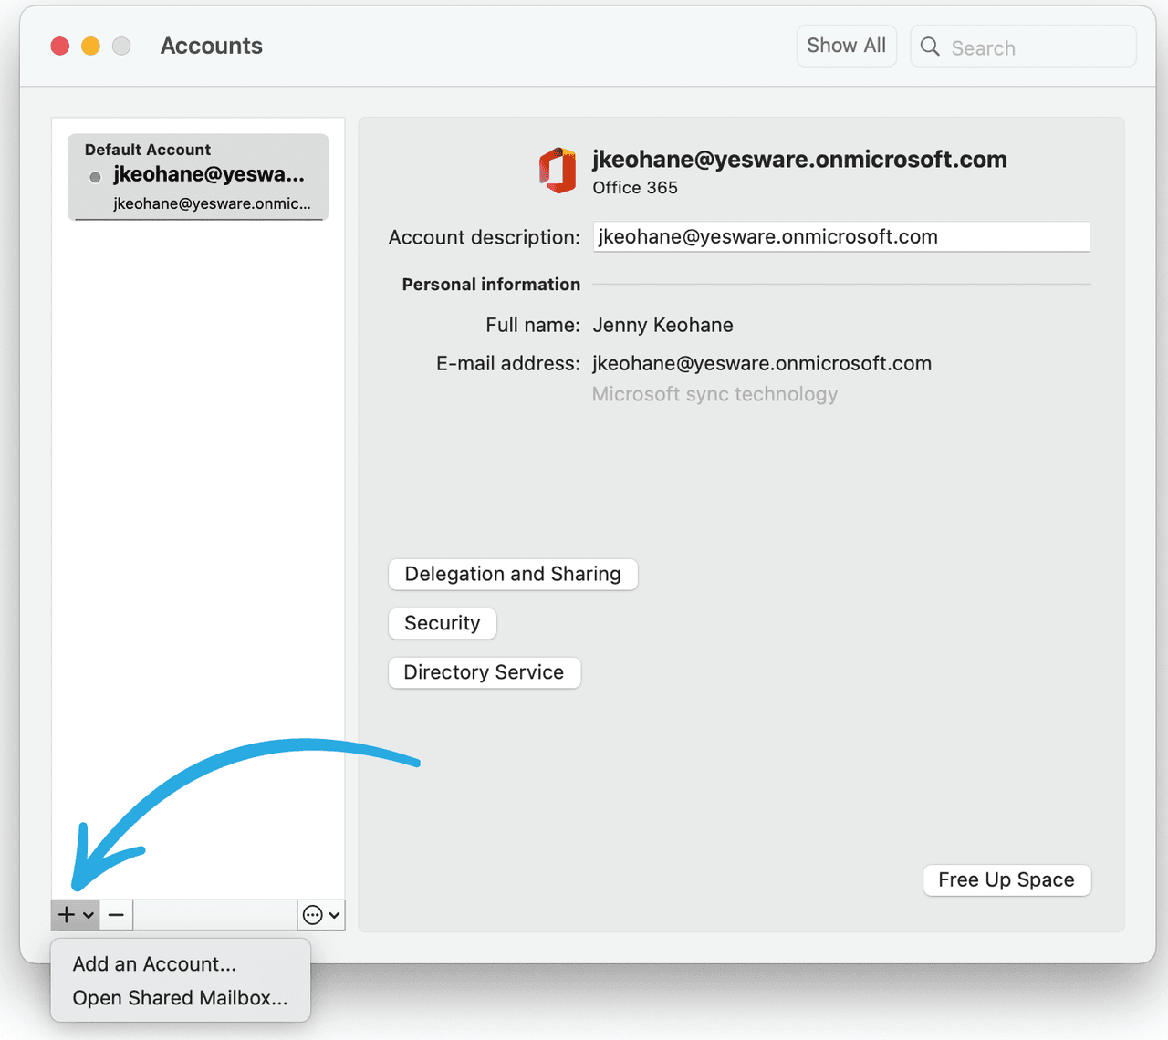Click the Free Up Space button
Viewport: 1168px width, 1040px height.
tap(1006, 879)
